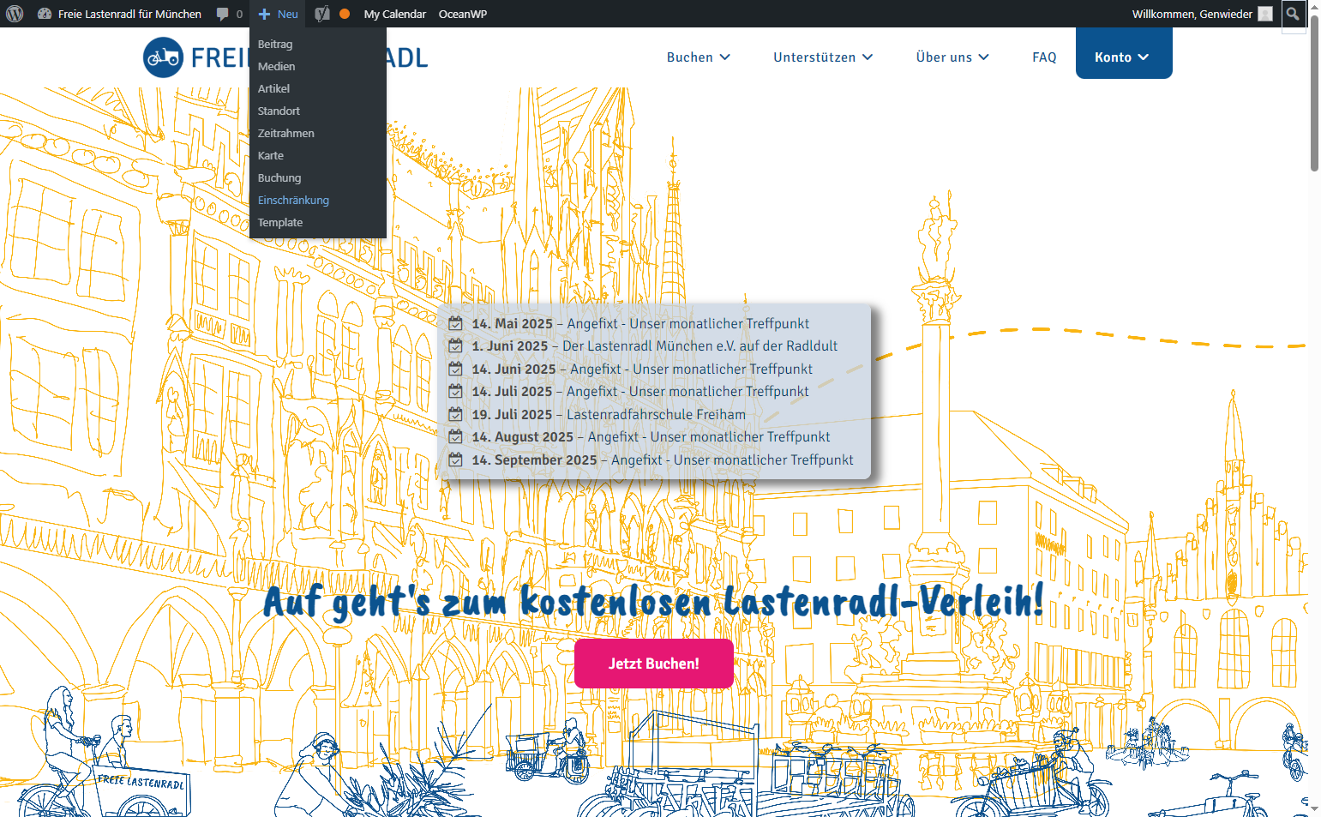The width and height of the screenshot is (1321, 817).
Task: Select Medien from the Neu menu
Action: pyautogui.click(x=318, y=66)
